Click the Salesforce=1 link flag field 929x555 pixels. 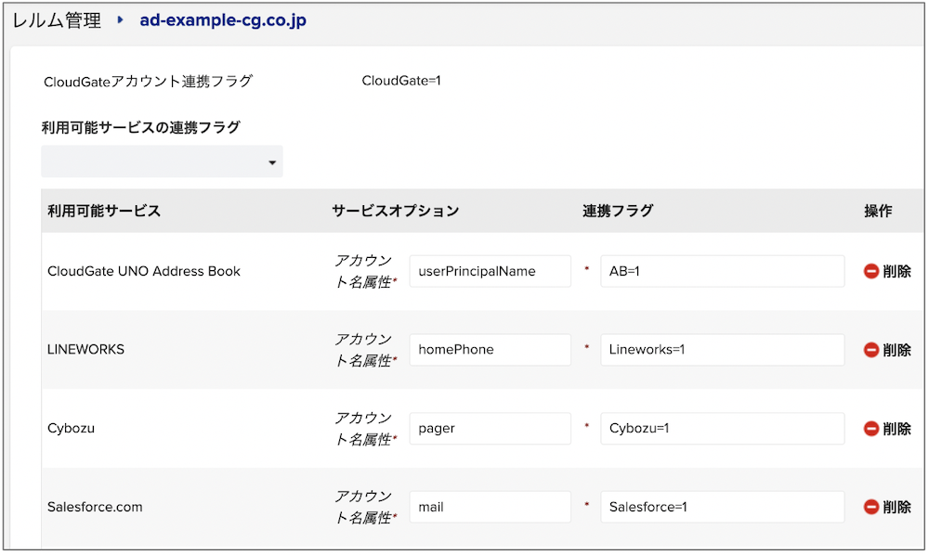click(x=722, y=507)
